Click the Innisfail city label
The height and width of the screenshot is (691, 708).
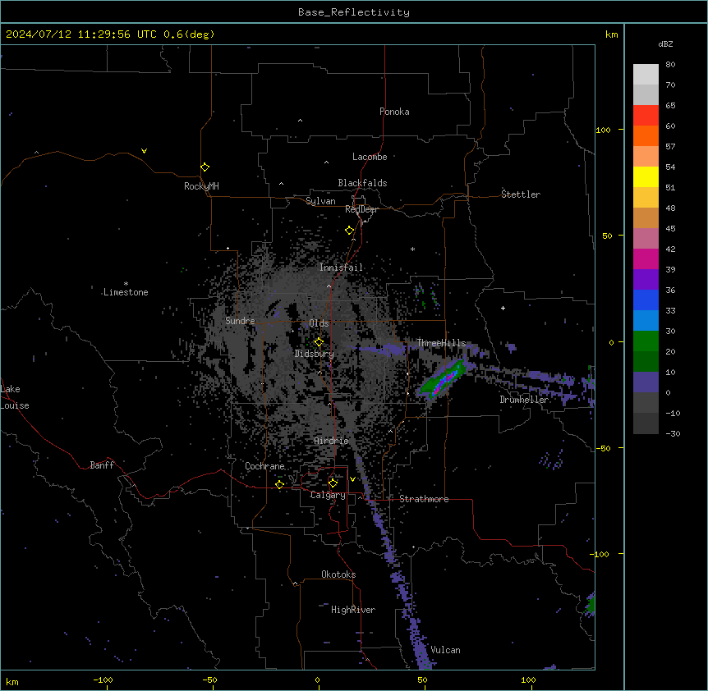tap(341, 268)
